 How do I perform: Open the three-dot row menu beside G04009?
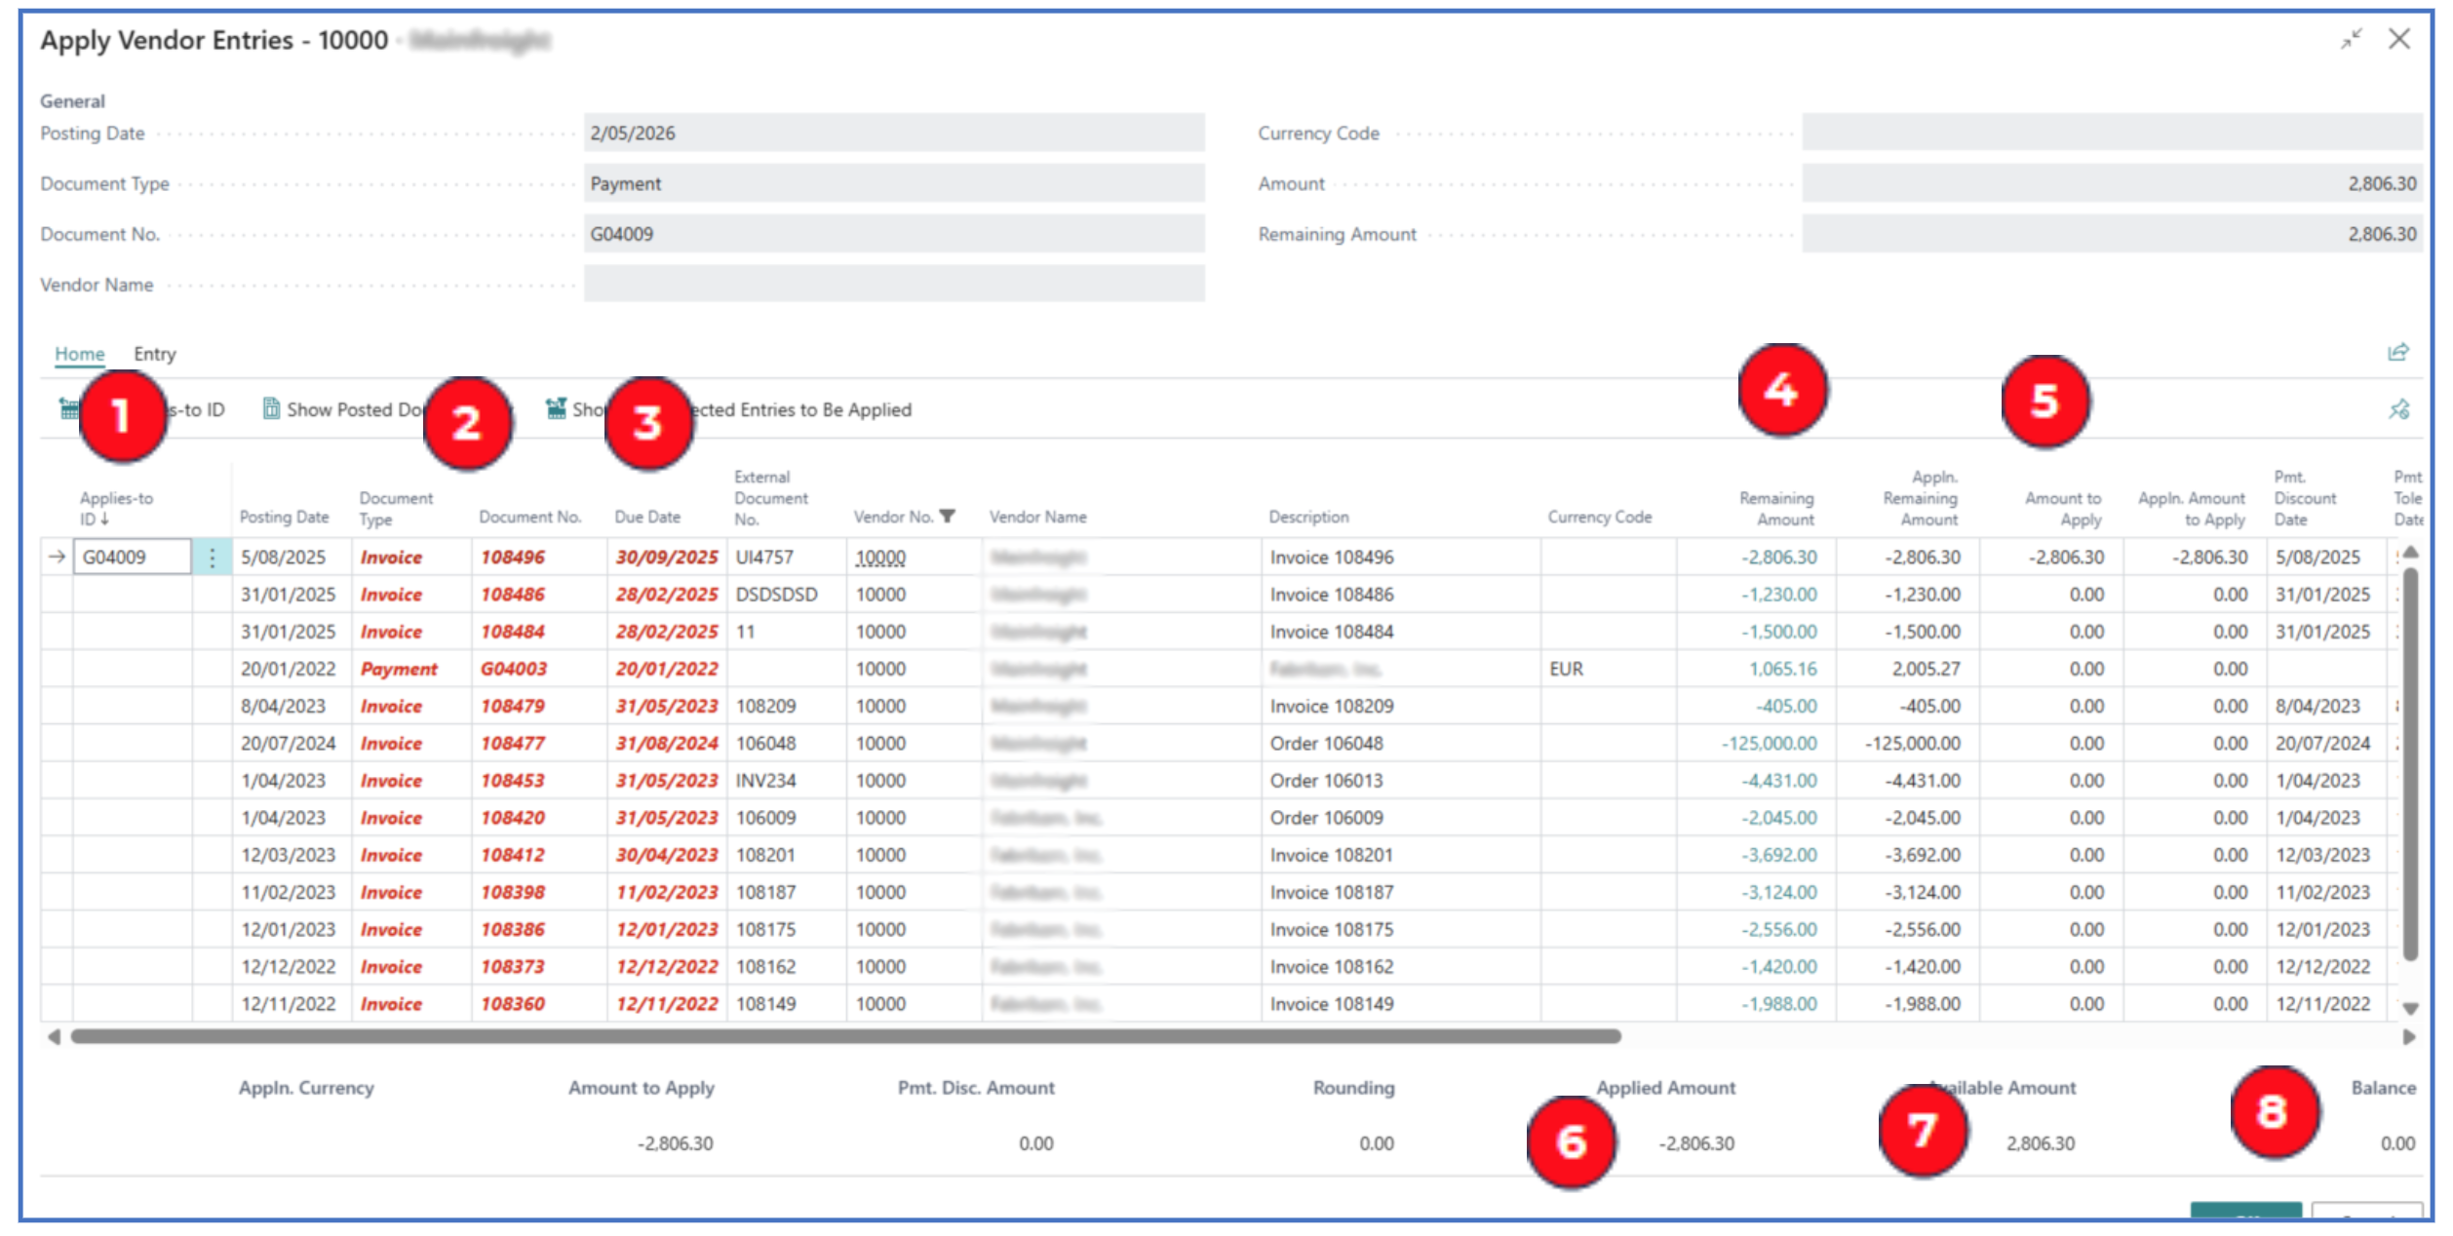coord(212,558)
